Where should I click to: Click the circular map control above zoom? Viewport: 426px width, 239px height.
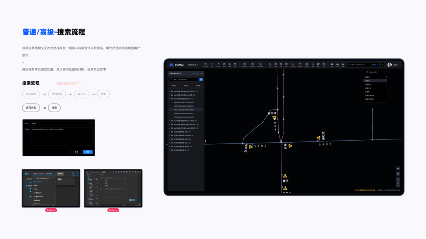coord(398,174)
